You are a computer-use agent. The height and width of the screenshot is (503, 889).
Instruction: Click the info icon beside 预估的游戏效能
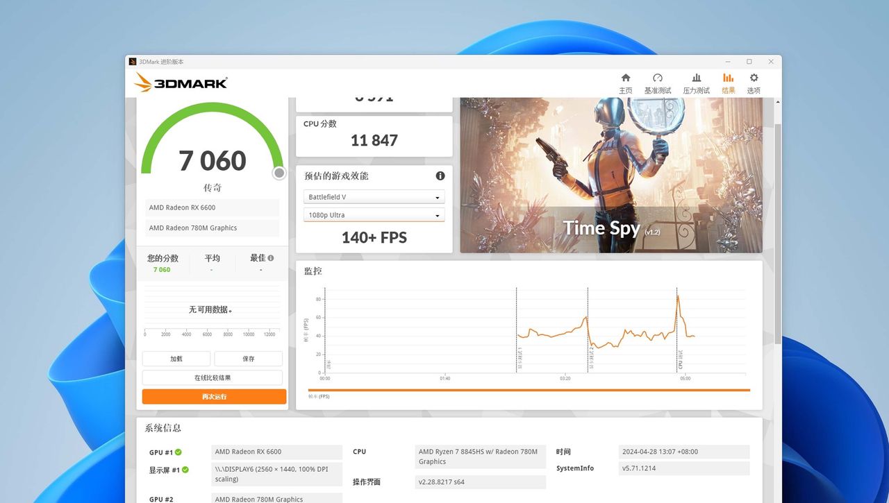pyautogui.click(x=440, y=176)
